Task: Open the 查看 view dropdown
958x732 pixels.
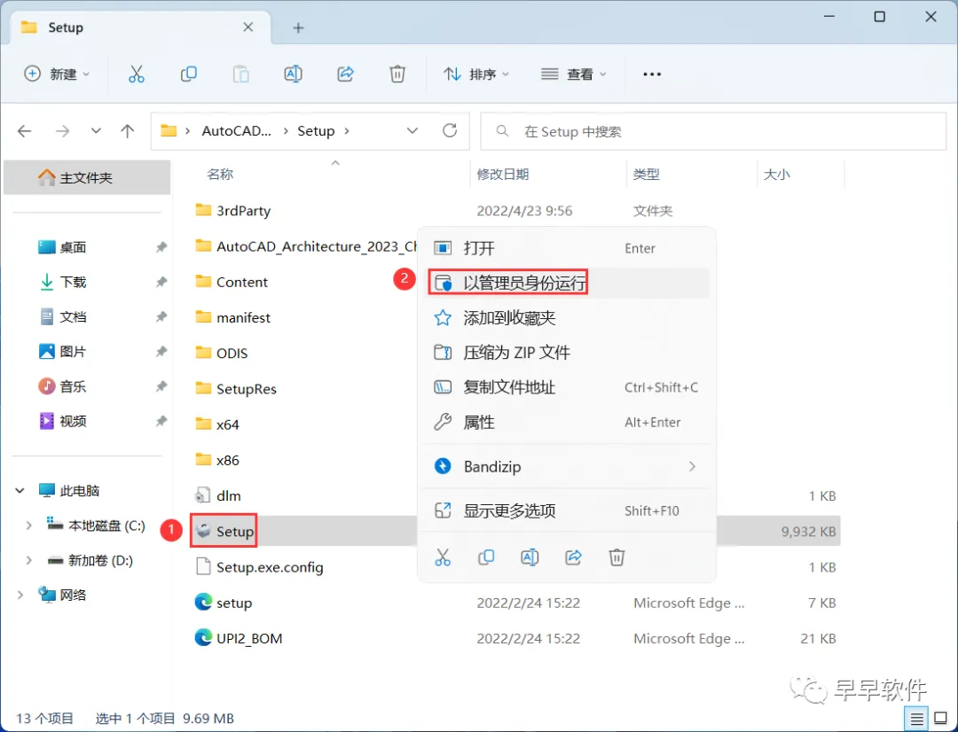Action: click(x=574, y=74)
